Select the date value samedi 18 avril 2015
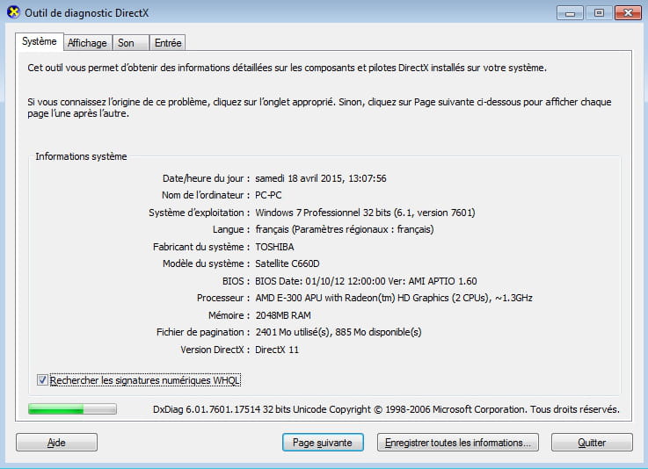Image resolution: width=648 pixels, height=469 pixels. 321,178
